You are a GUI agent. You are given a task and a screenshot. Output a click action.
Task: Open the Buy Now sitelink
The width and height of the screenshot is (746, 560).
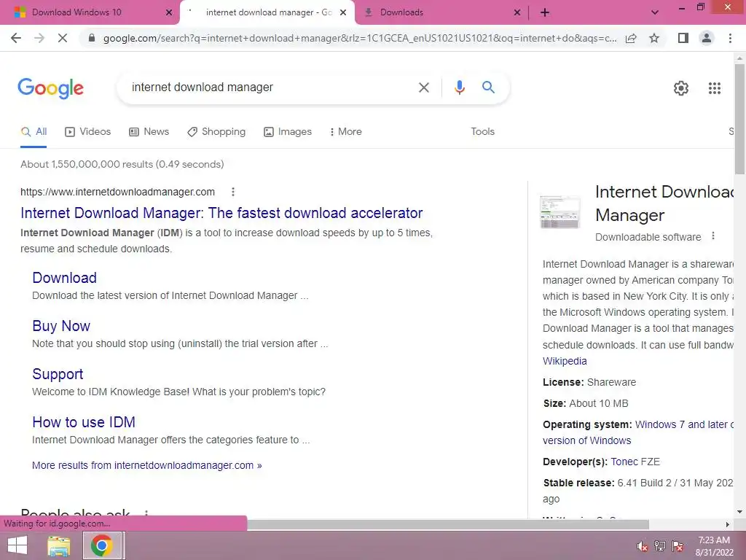61,326
